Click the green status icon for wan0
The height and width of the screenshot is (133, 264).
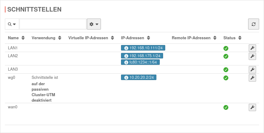point(226,107)
